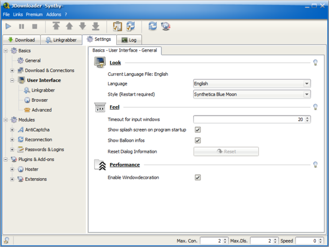This screenshot has width=329, height=247.
Task: Collapse User Interface tree node
Action: [12, 80]
